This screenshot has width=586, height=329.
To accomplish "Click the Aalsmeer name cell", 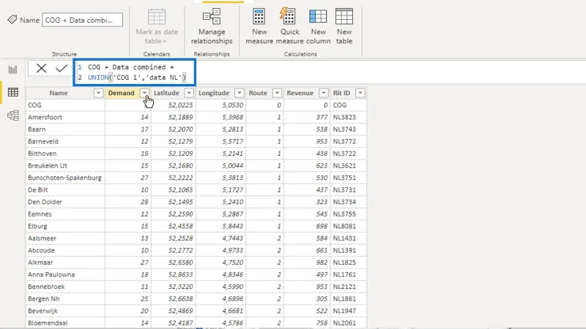I will (x=65, y=238).
